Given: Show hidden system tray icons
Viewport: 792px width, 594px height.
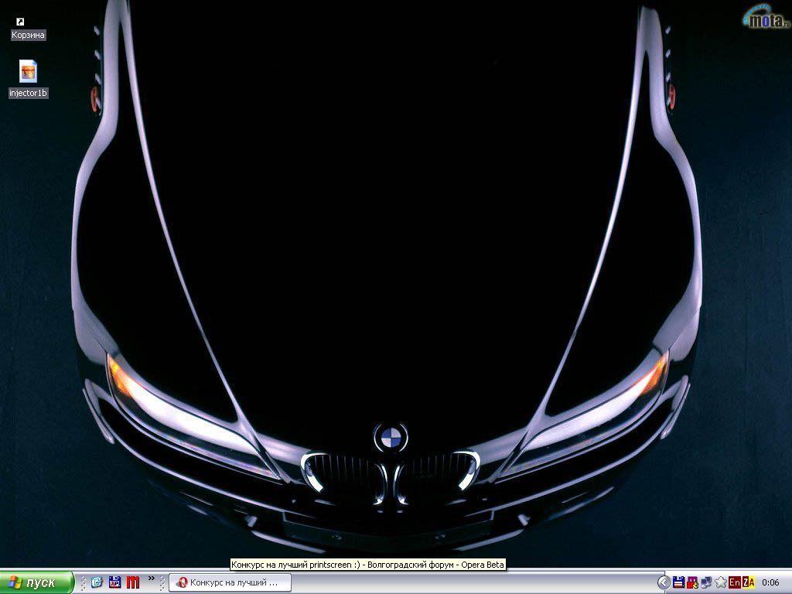Looking at the screenshot, I should coord(664,583).
